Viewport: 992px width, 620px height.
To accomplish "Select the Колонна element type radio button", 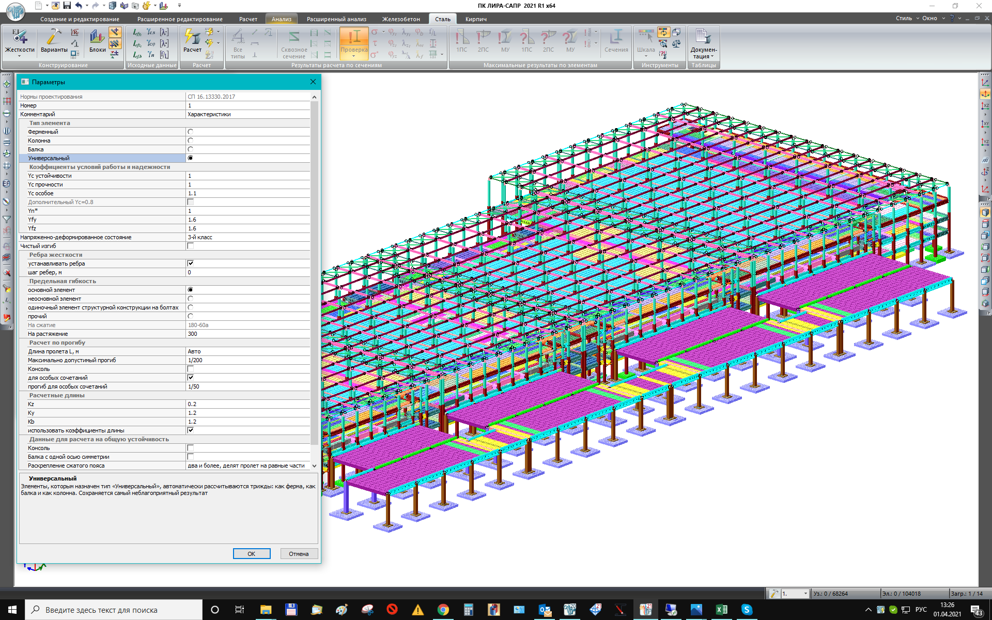I will pos(190,141).
